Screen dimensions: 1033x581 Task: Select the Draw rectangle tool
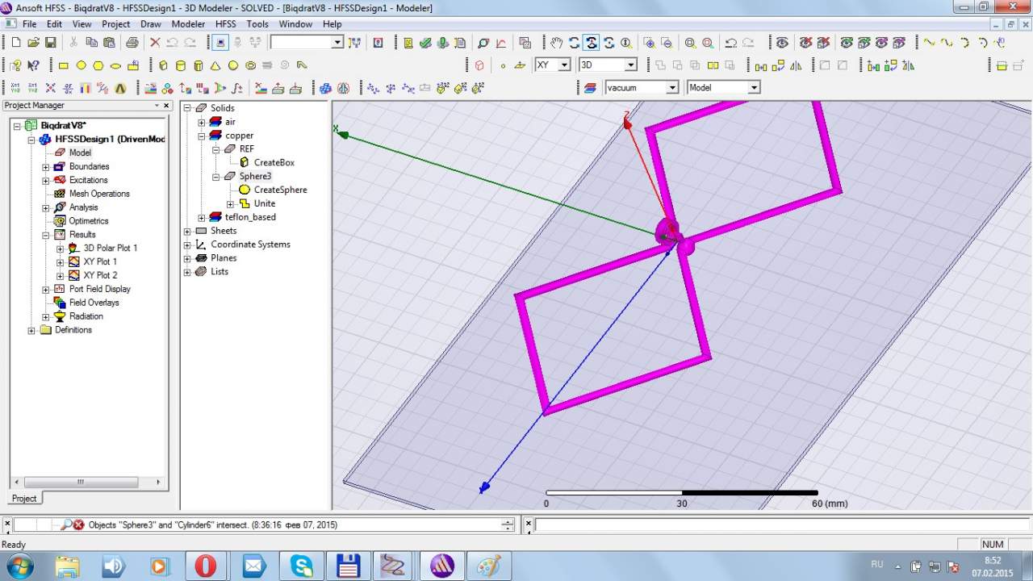pyautogui.click(x=64, y=65)
